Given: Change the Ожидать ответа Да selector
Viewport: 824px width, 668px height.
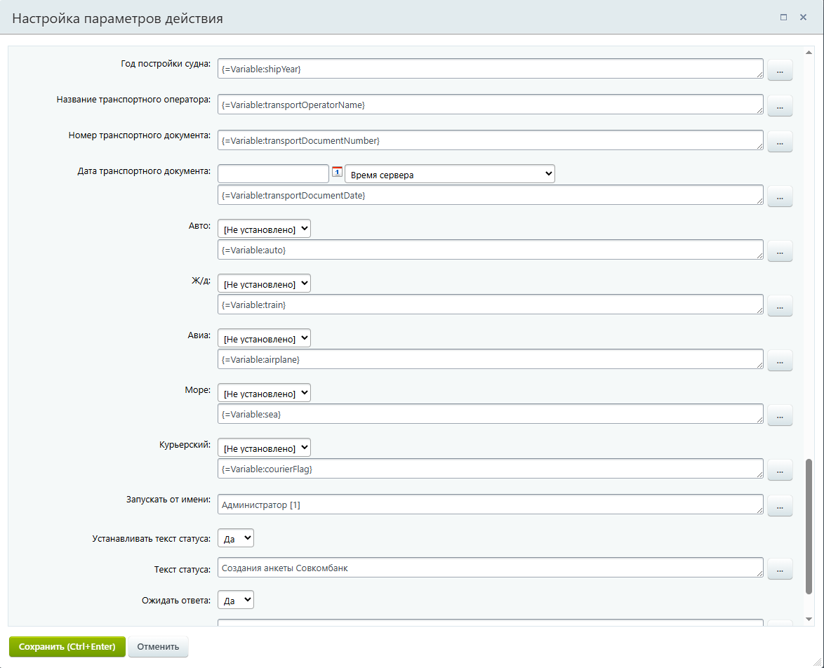Looking at the screenshot, I should pyautogui.click(x=236, y=601).
